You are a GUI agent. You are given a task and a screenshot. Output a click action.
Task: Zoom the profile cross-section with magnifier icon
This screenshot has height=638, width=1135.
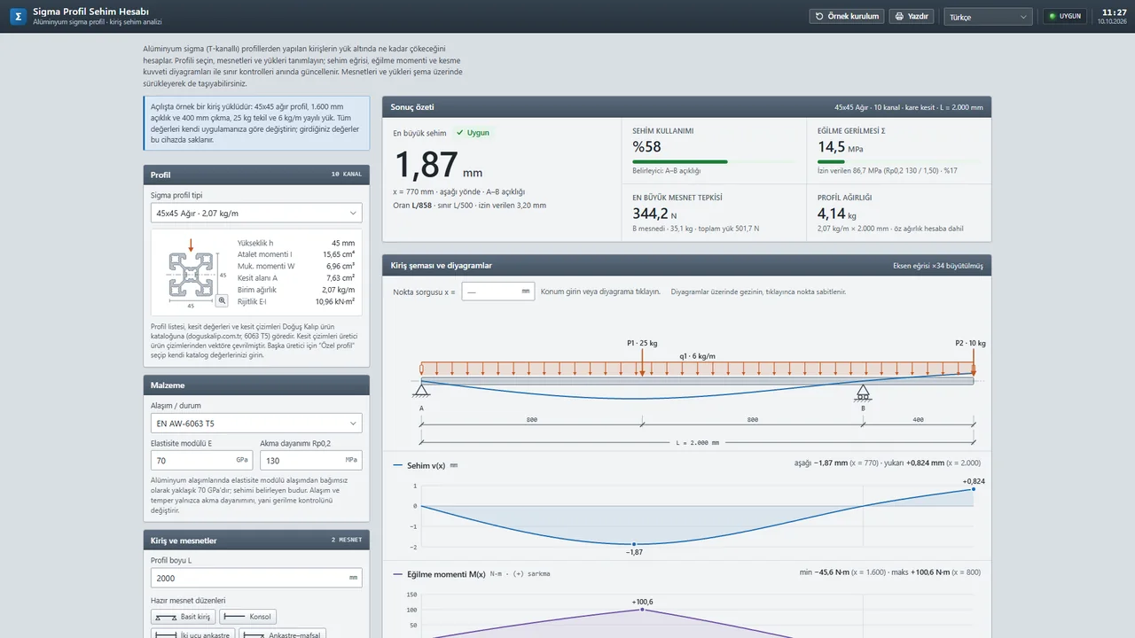coord(222,301)
